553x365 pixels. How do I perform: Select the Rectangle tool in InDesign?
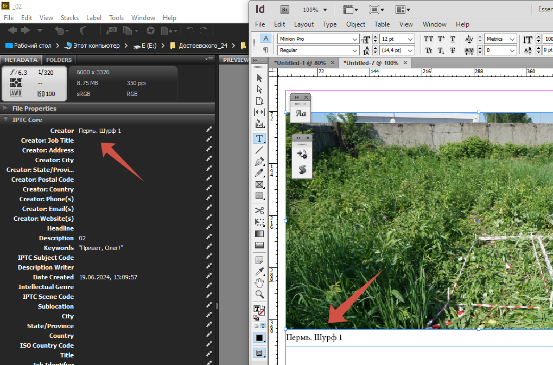tap(259, 196)
